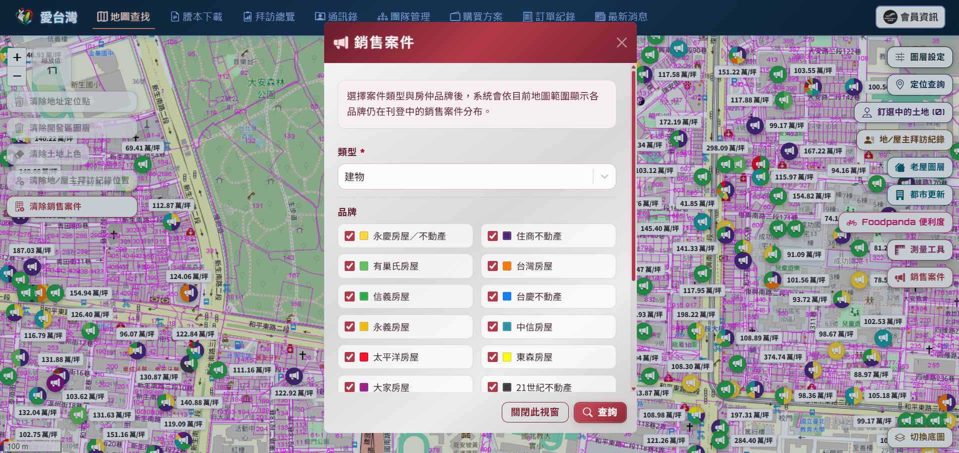Viewport: 959px width, 453px height.
Task: Click the map marker beside 122.92 萬/坪
Action: (294, 375)
